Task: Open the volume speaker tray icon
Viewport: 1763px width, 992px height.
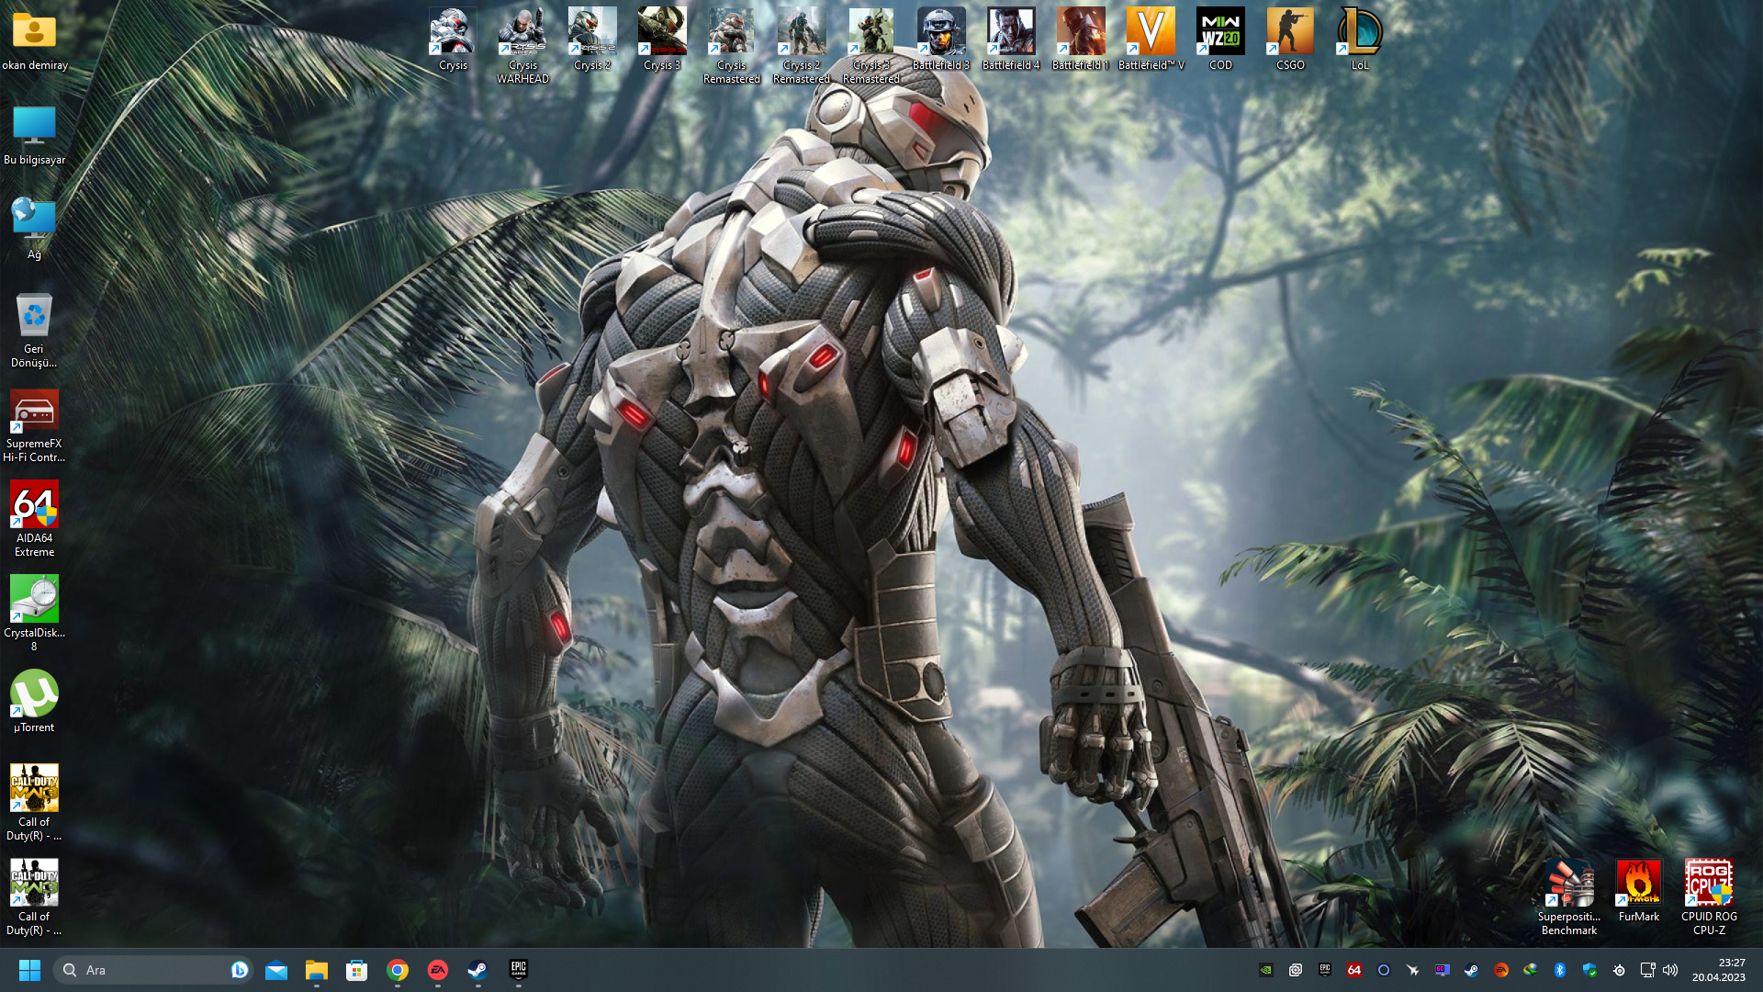Action: [1670, 970]
